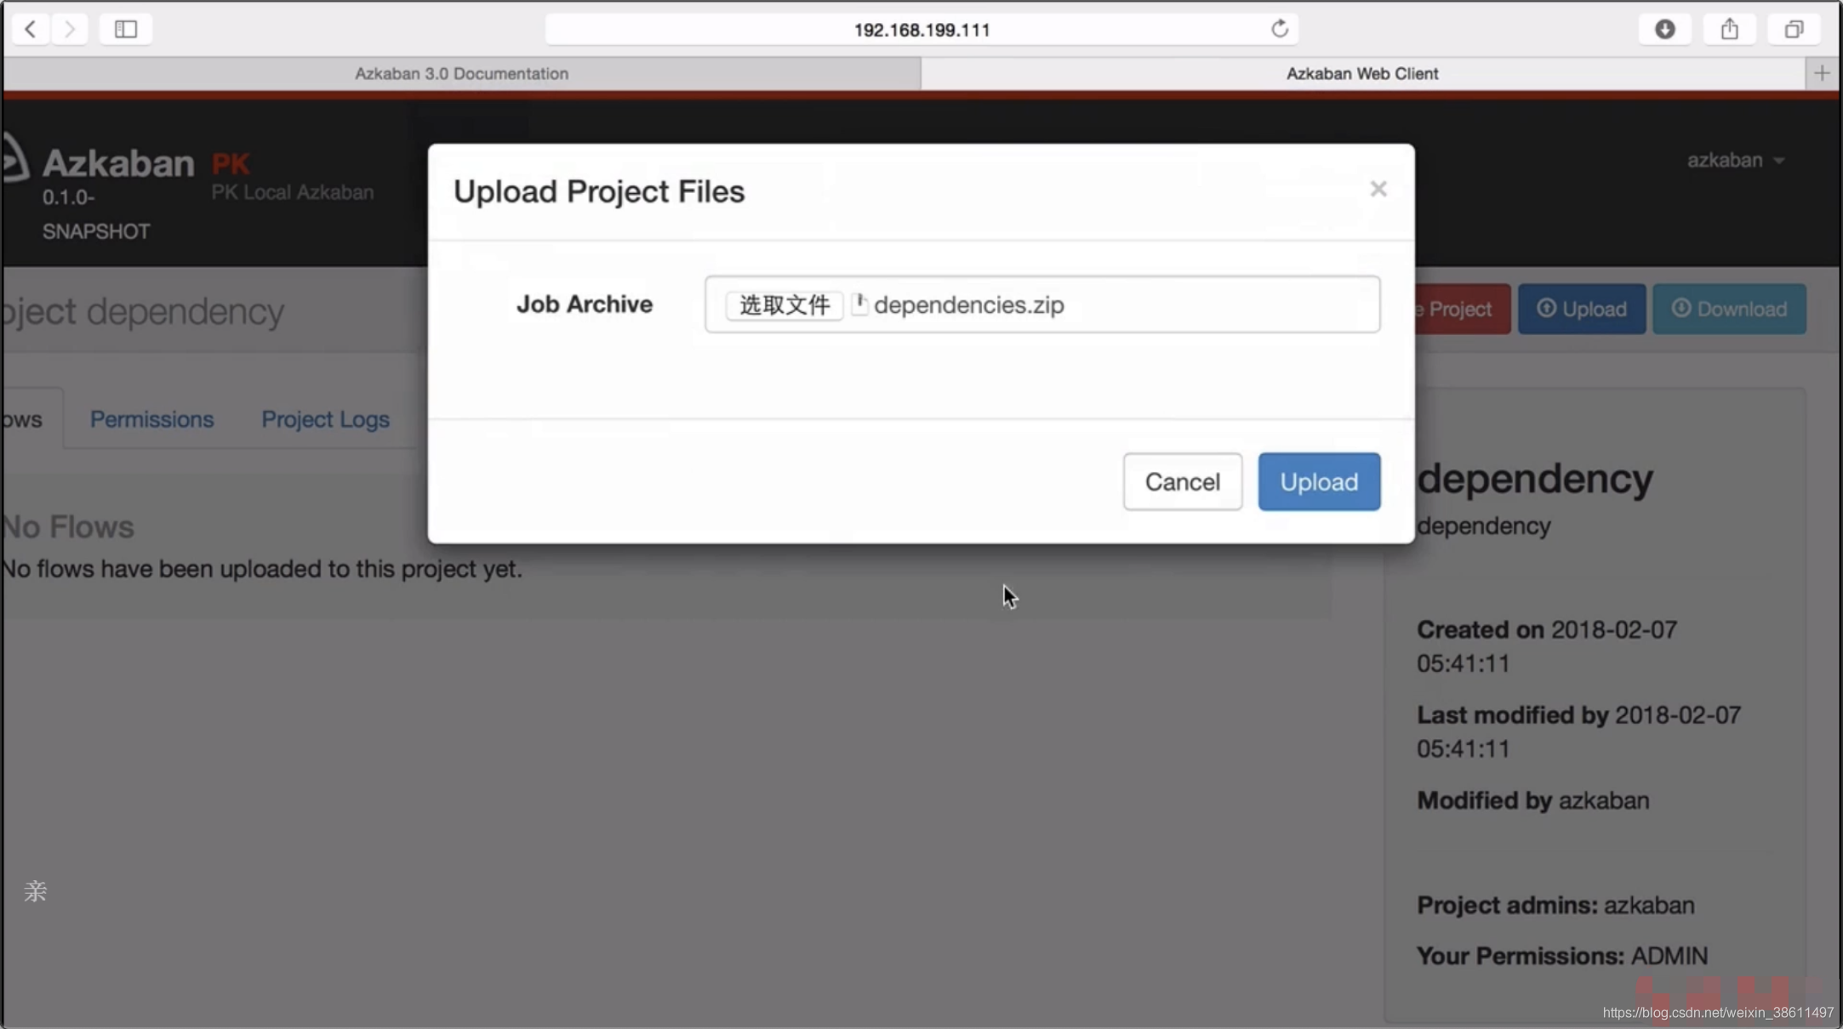
Task: Click the 'Upload Project Files' dialog title
Action: [598, 191]
